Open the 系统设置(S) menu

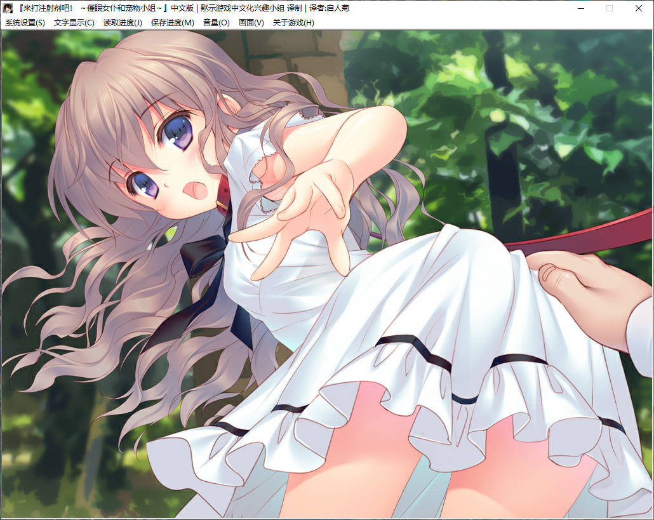point(25,23)
